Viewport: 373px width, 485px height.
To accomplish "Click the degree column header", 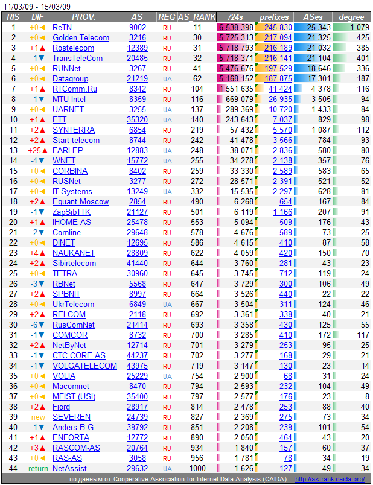I will [351, 17].
